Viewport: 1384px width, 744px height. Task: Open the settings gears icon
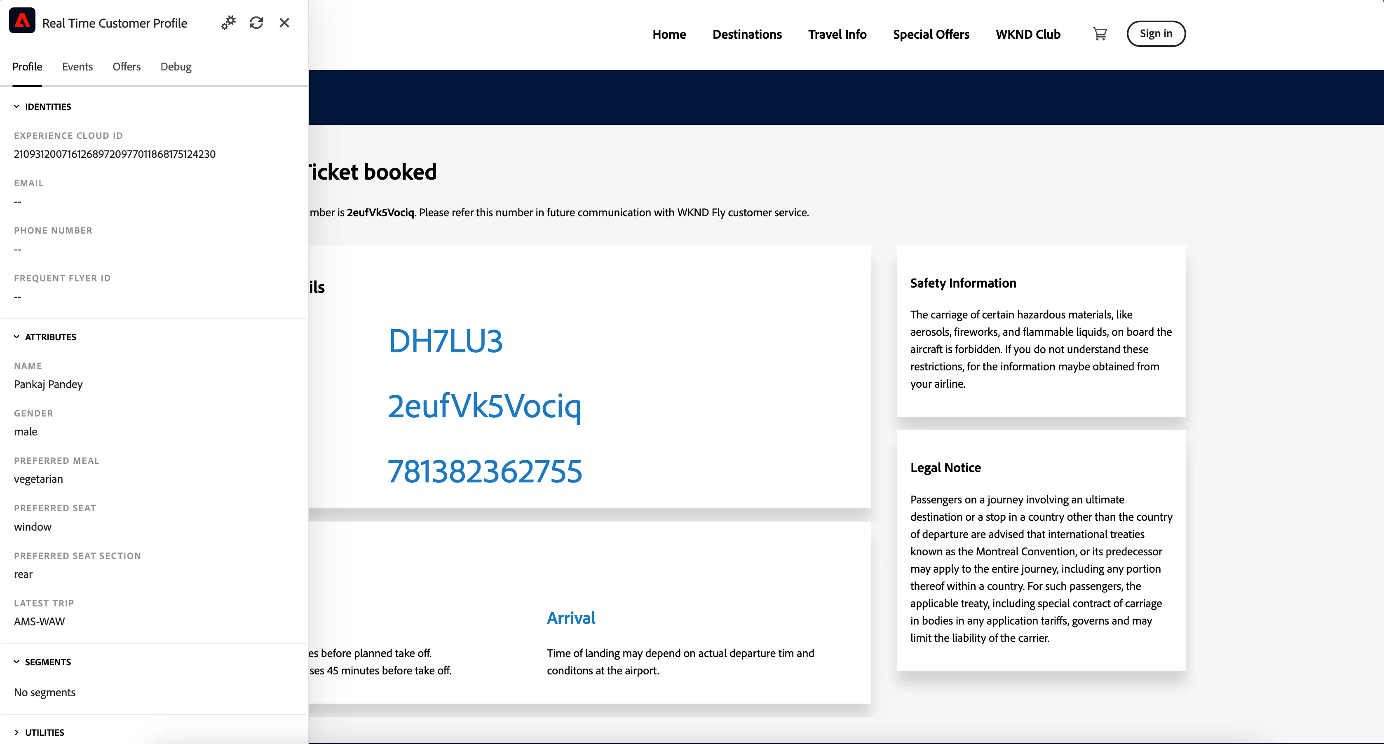point(228,23)
